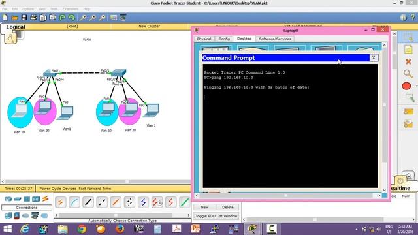Click inside the Command Prompt terminal area
The image size is (418, 235).
[x=290, y=126]
